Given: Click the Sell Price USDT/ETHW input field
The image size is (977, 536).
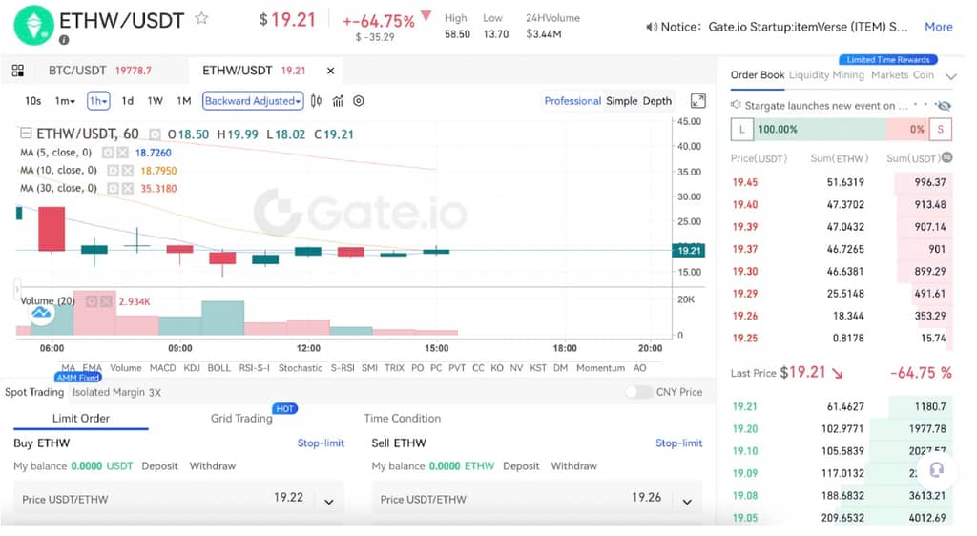Looking at the screenshot, I should pyautogui.click(x=537, y=499).
